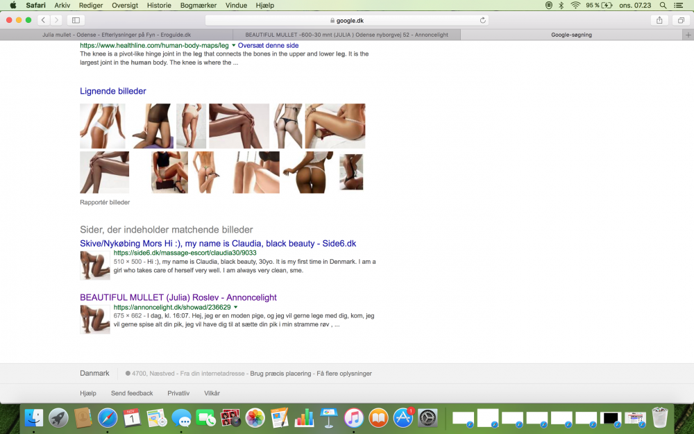Open the Oversigt menu
Screen dimensions: 694x434
coord(125,6)
